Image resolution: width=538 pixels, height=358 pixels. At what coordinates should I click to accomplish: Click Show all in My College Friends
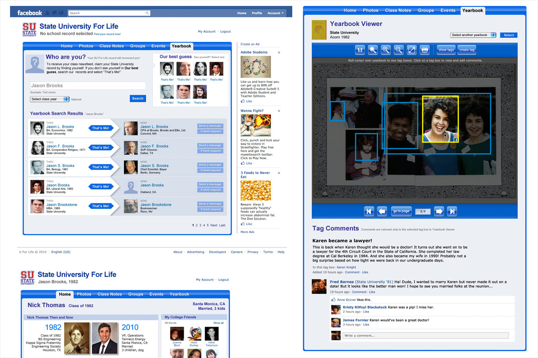pyautogui.click(x=218, y=323)
